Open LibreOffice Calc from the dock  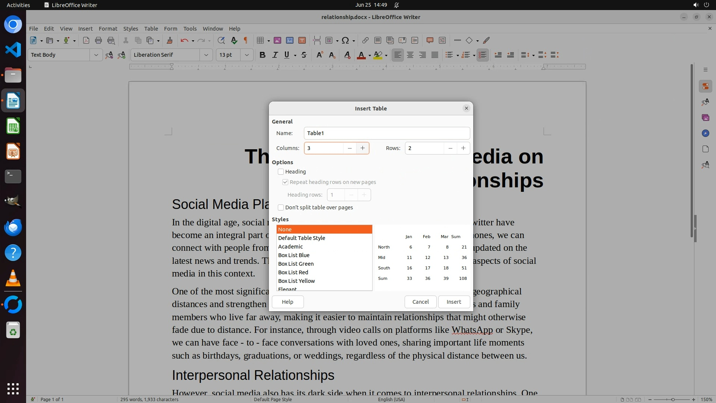click(x=13, y=126)
